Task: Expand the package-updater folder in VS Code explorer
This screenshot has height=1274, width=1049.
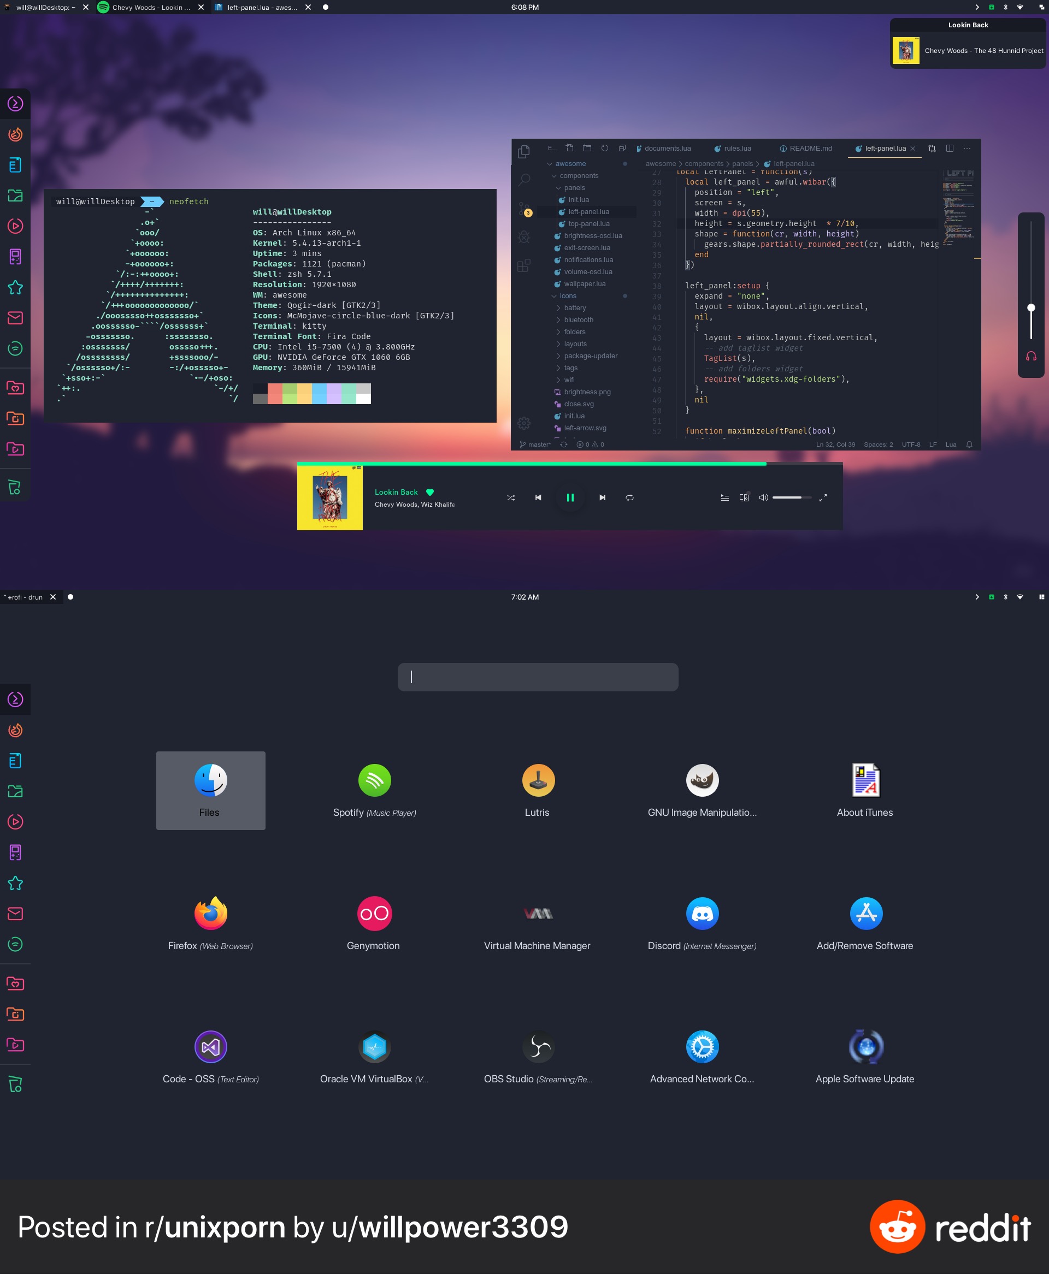Action: (x=586, y=356)
